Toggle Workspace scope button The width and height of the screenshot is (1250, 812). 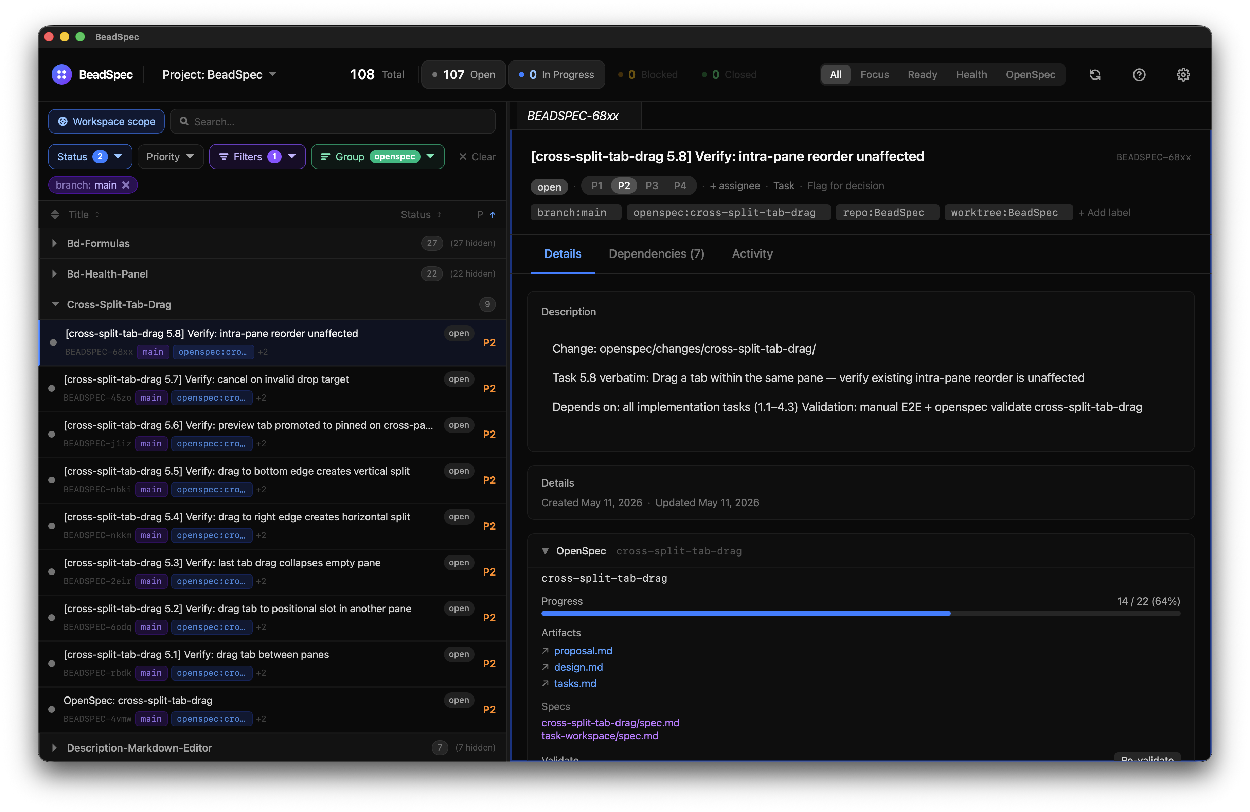107,121
